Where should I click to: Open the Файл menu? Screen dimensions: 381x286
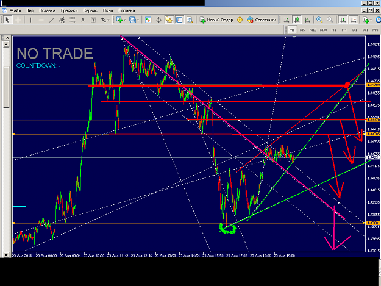click(x=15, y=10)
